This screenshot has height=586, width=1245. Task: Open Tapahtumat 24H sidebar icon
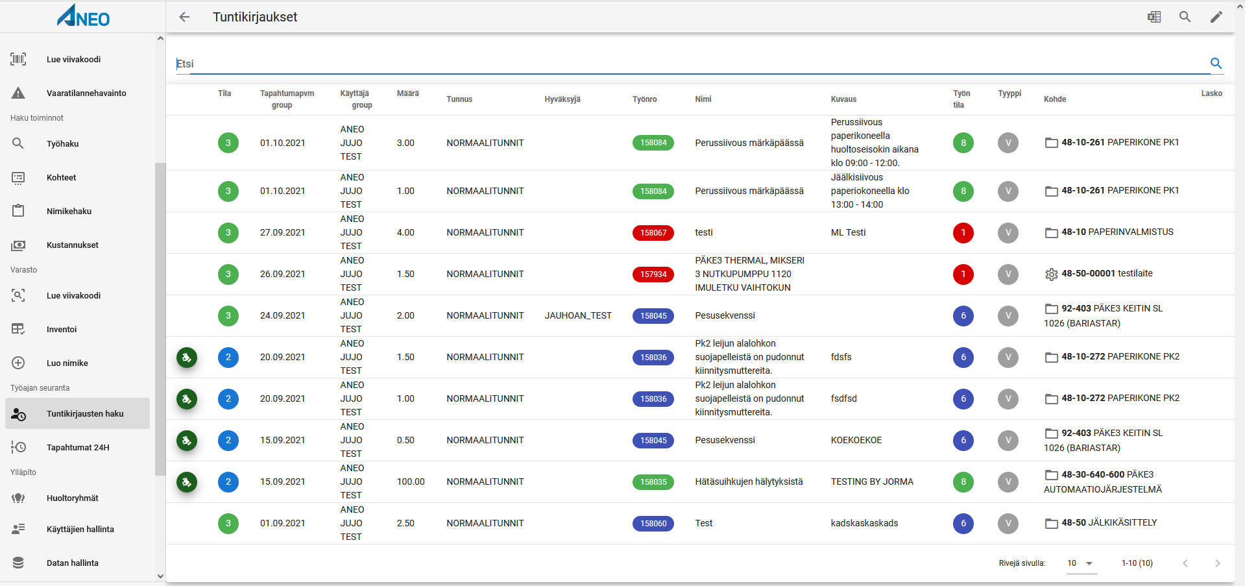18,447
